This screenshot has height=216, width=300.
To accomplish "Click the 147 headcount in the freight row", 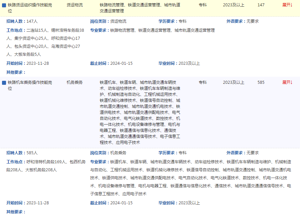I will [261, 5].
